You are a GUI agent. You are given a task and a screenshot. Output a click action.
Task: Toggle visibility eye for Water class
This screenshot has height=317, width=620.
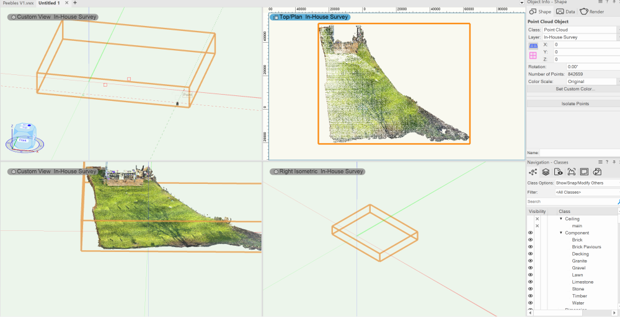coord(531,303)
